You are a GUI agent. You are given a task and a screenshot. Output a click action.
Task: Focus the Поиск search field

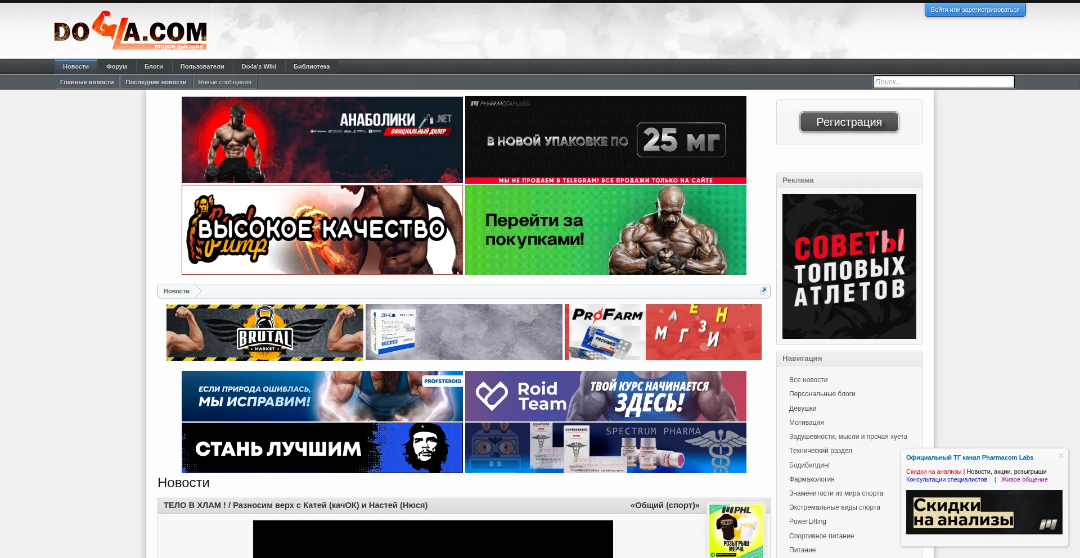(943, 82)
